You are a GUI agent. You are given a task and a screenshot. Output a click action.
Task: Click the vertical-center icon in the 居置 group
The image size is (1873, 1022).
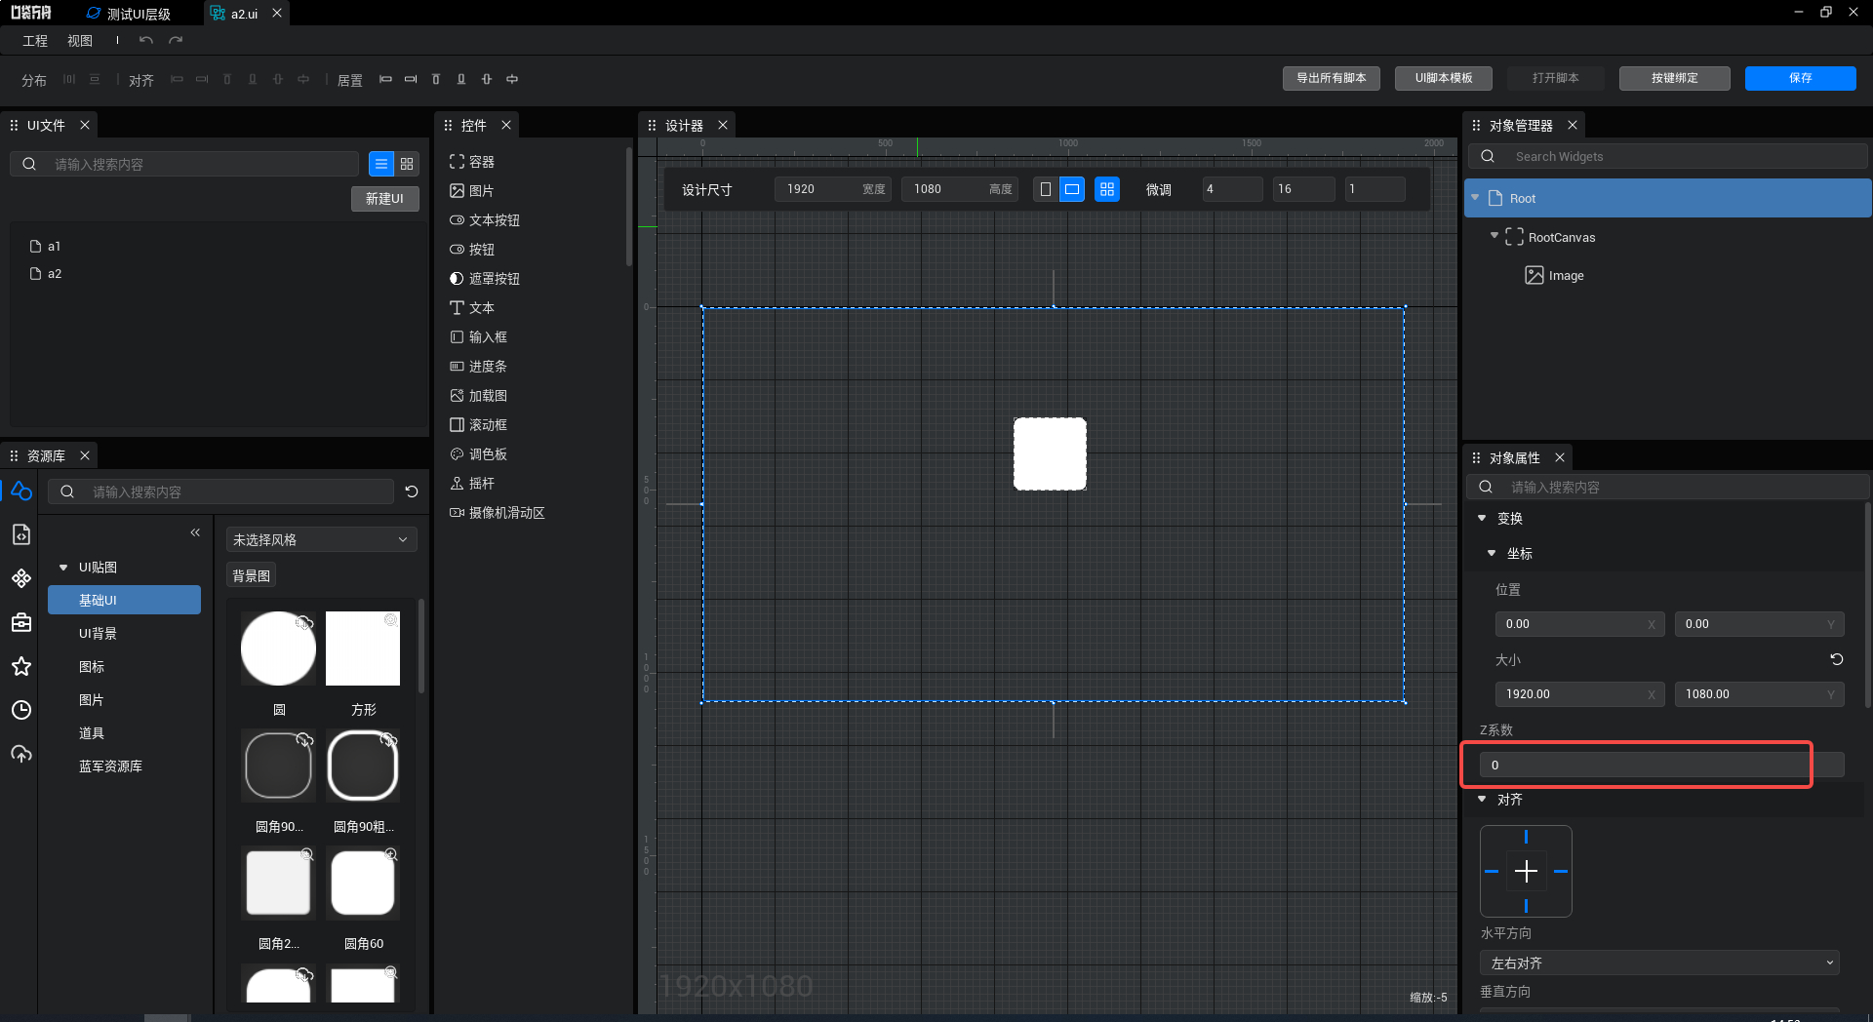coord(487,79)
